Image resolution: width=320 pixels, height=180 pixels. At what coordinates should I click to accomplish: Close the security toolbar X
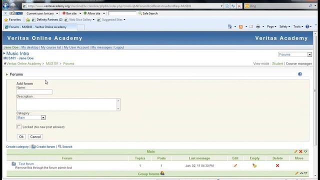point(5,13)
